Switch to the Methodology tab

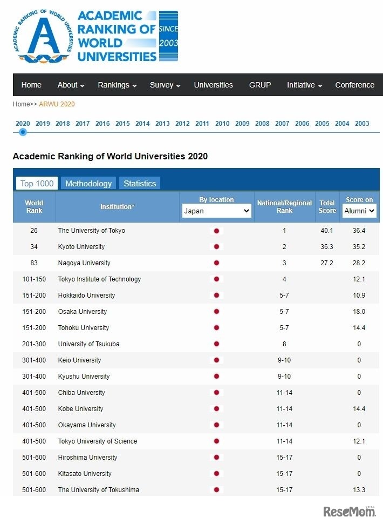click(x=88, y=184)
